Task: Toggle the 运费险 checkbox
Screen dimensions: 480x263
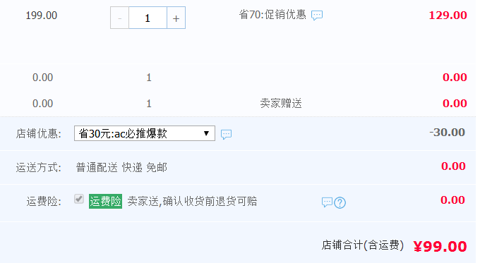Action: click(79, 199)
